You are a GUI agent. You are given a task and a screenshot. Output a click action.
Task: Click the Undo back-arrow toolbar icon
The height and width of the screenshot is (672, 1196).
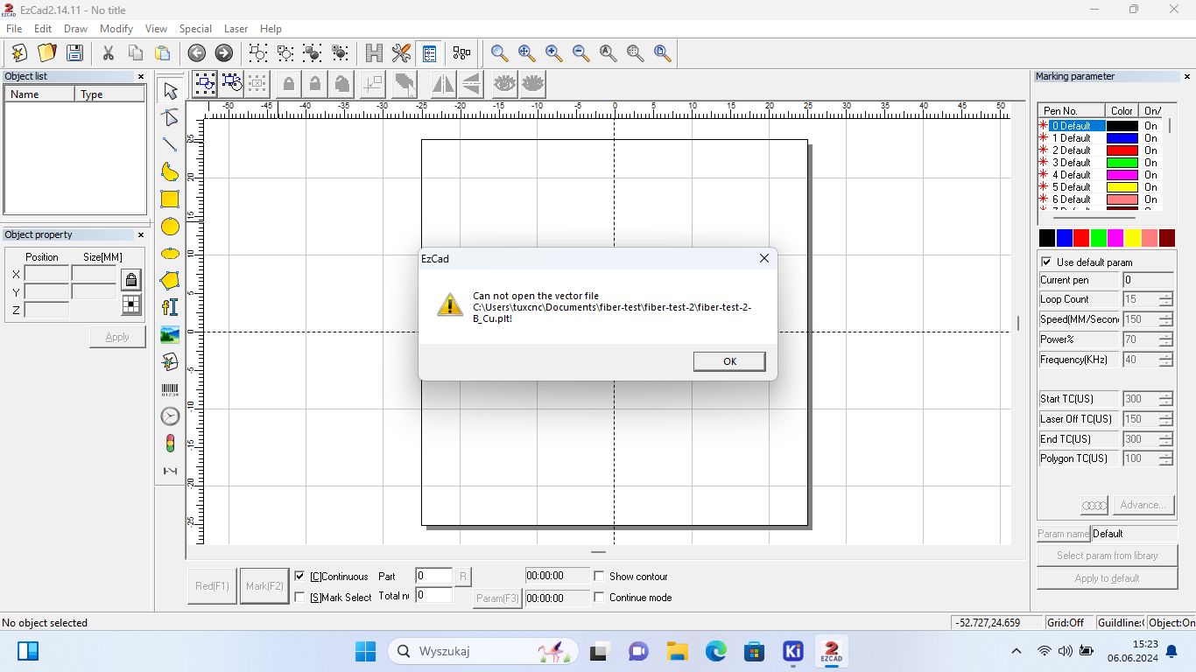(x=197, y=52)
